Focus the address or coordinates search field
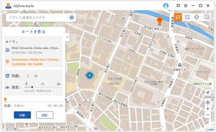 [x=37, y=18]
